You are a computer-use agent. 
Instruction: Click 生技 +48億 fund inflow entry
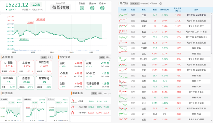tap(71, 65)
